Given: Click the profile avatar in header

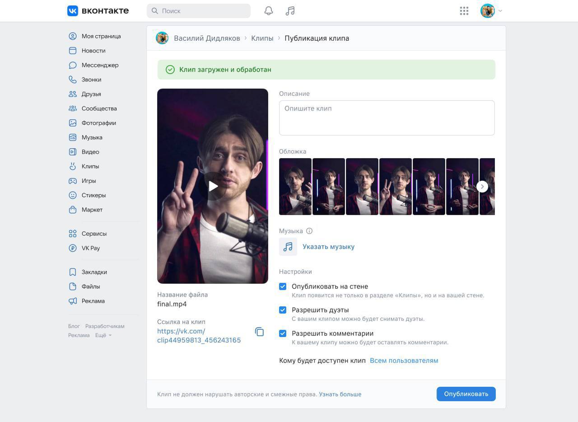Looking at the screenshot, I should tap(488, 11).
